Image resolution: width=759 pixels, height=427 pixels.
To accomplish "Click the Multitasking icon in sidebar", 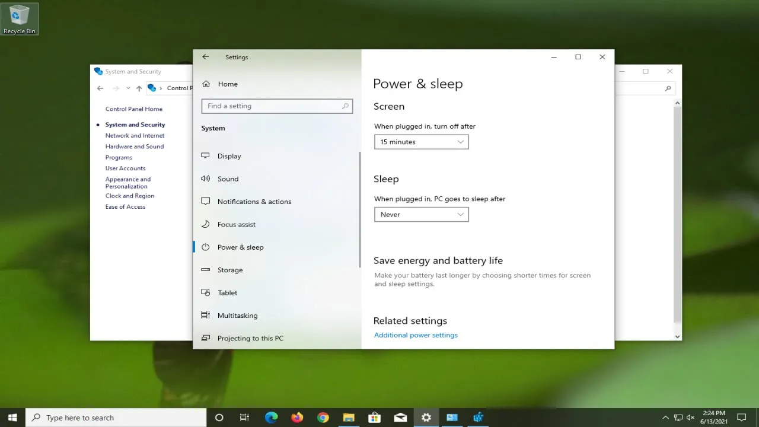I will pos(206,315).
